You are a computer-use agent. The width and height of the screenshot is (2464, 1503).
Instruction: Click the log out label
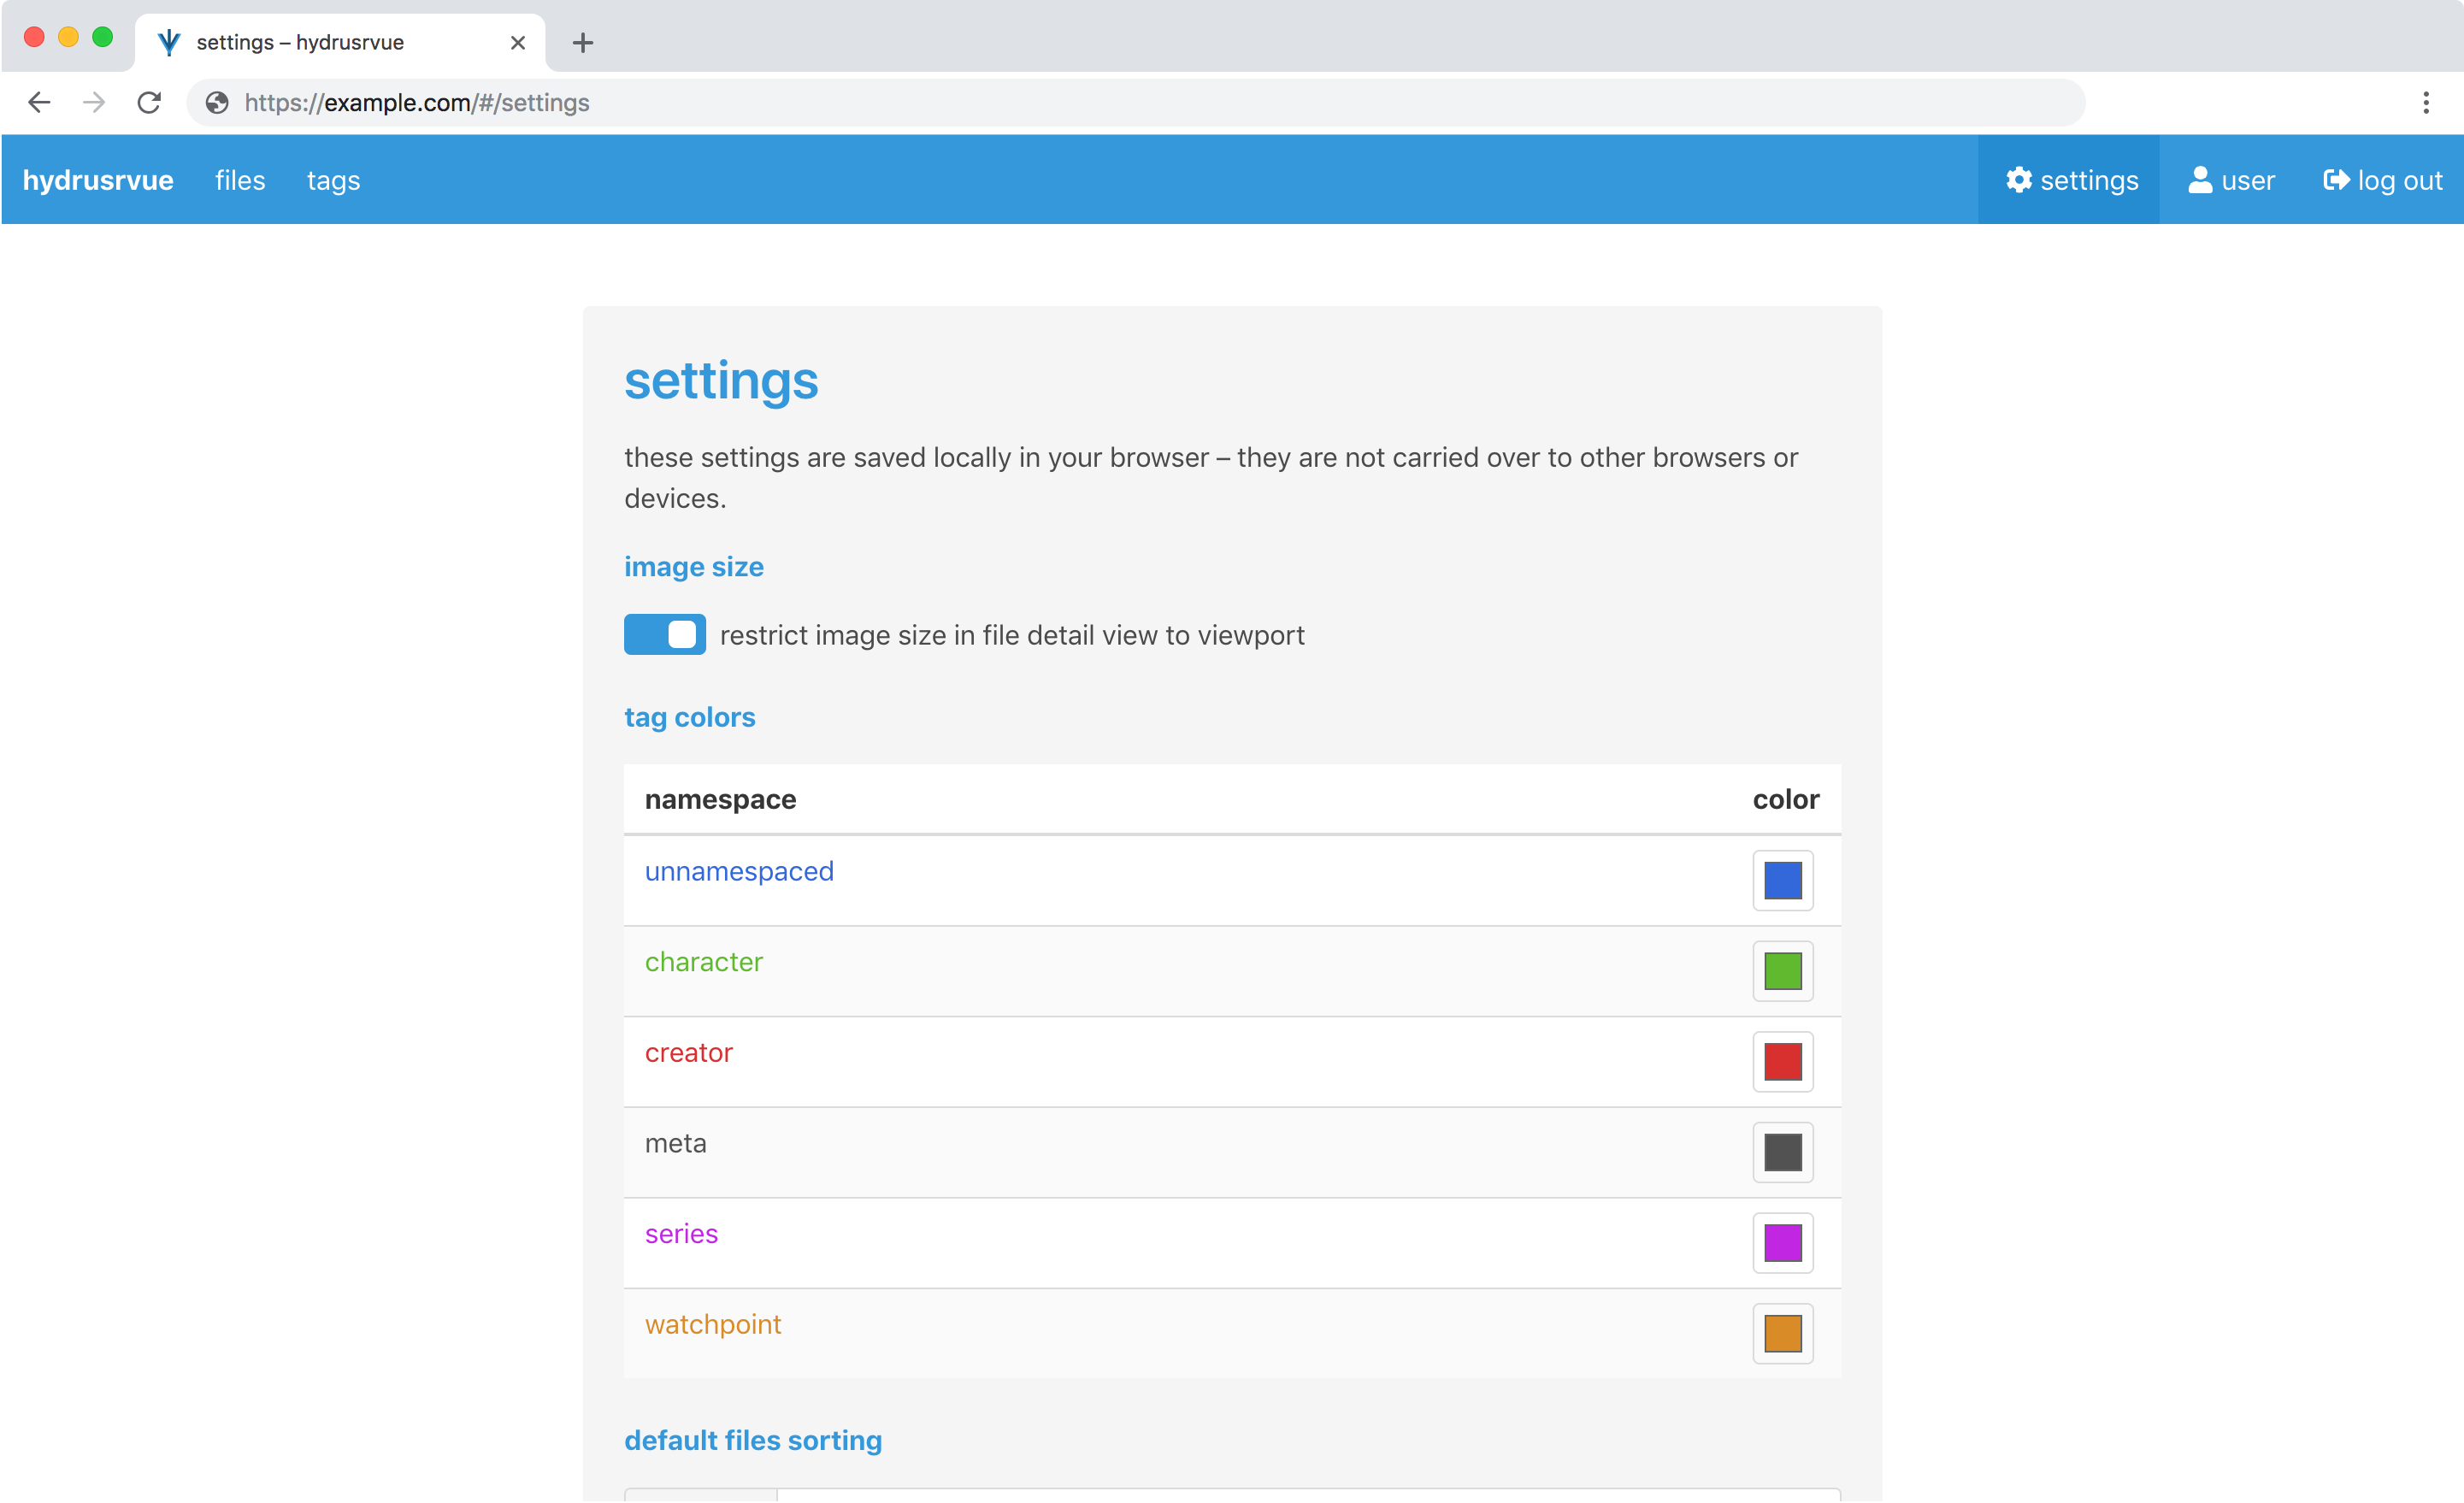point(2399,180)
